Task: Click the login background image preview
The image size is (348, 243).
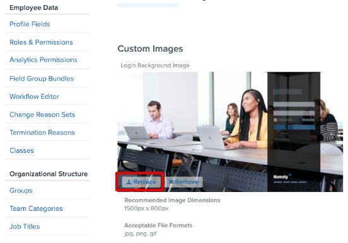Action: [230, 132]
